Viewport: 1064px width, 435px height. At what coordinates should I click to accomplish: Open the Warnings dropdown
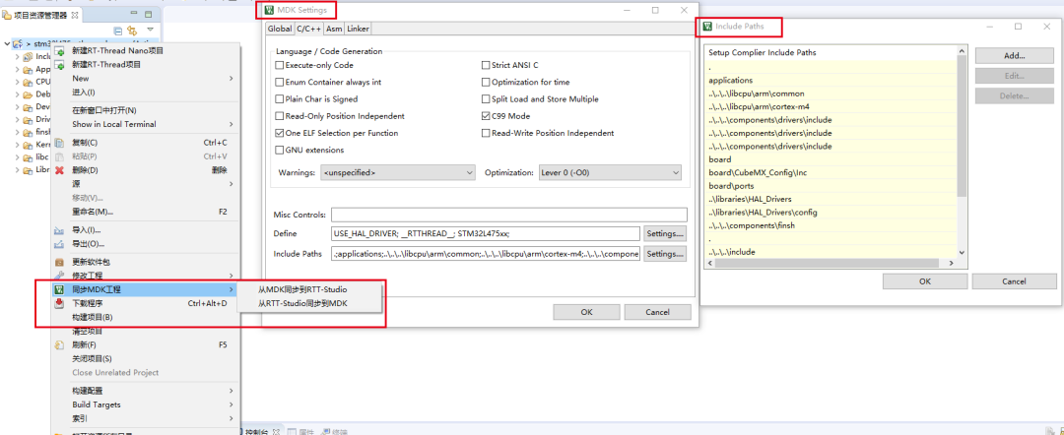(397, 173)
